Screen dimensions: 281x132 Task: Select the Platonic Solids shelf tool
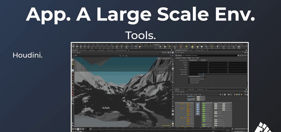[x=126, y=47]
